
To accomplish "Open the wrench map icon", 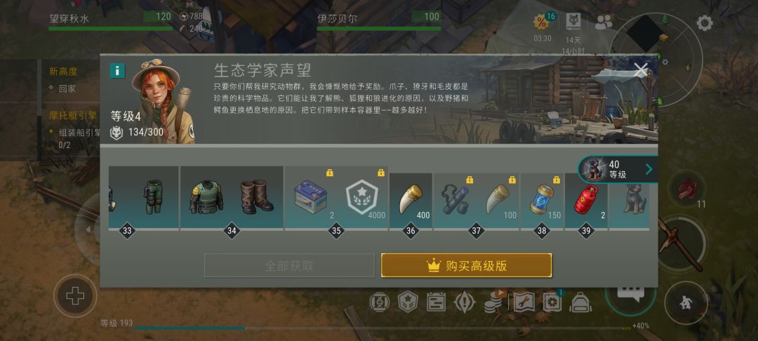I will pyautogui.click(x=524, y=302).
